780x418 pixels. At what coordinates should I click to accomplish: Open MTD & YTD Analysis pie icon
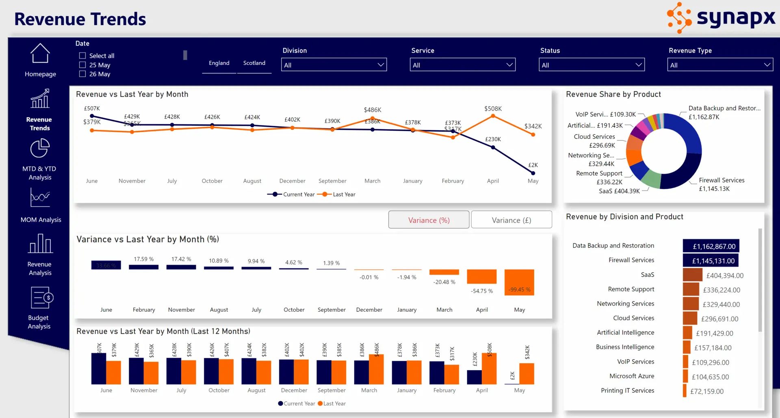coord(40,149)
